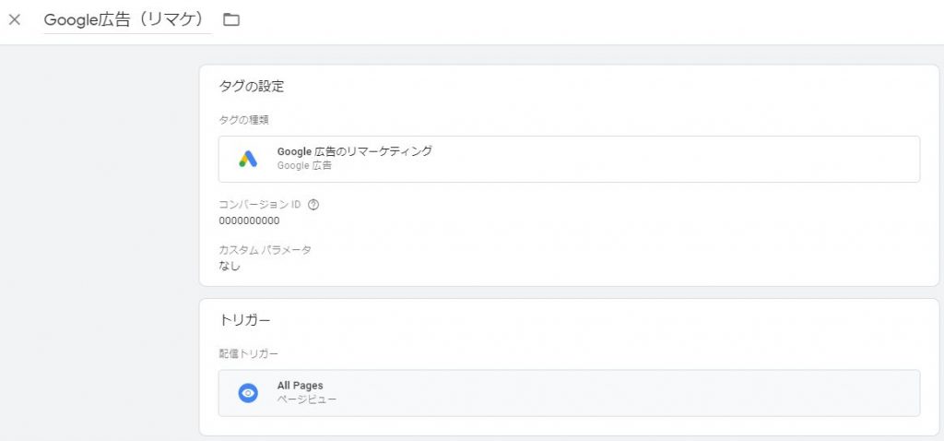The image size is (944, 441).
Task: Edit the tag name Google広告（リマケ）
Action: tap(127, 20)
